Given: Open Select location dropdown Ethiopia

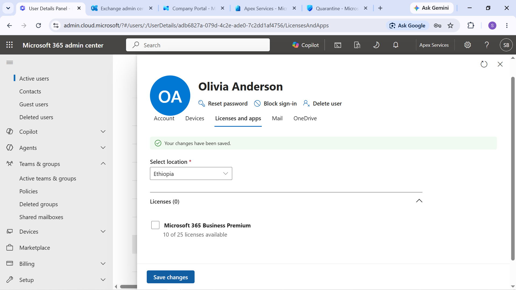Looking at the screenshot, I should [x=191, y=173].
